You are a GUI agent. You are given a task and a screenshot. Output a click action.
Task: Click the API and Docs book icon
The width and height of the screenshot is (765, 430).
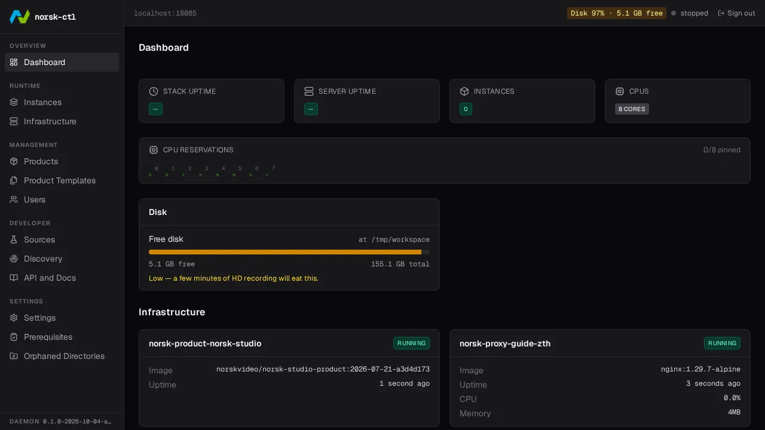[14, 278]
